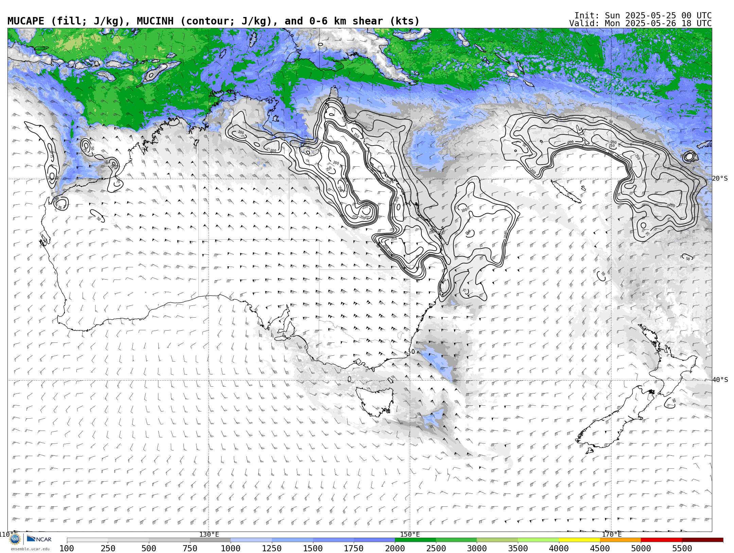
Task: Click Tasmania on the map
Action: [x=375, y=401]
